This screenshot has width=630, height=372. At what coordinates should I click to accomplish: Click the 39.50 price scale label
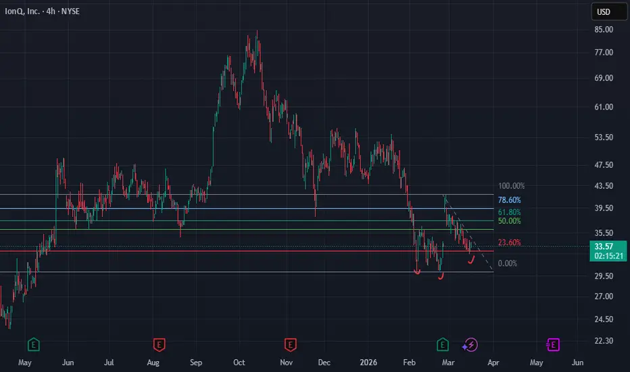tap(604, 208)
